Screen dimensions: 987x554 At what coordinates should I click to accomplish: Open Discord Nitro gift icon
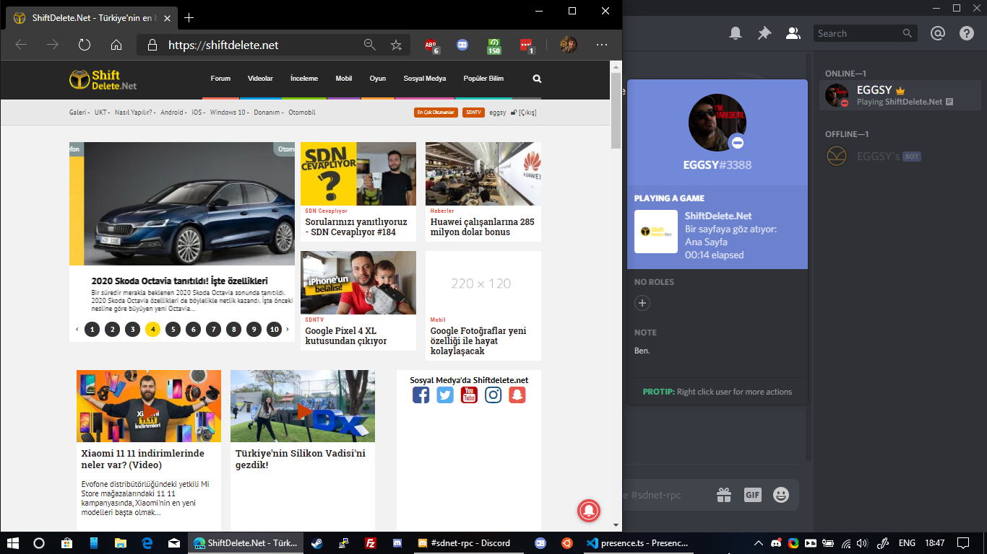click(x=723, y=495)
